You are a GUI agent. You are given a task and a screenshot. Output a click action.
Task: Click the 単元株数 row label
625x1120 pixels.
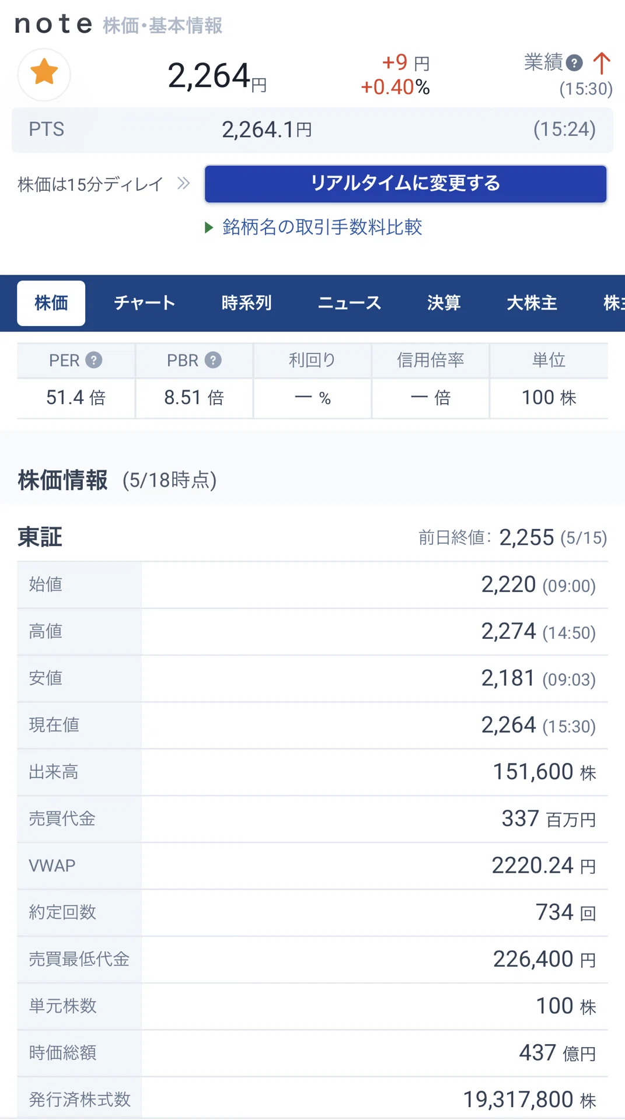pos(63,1006)
